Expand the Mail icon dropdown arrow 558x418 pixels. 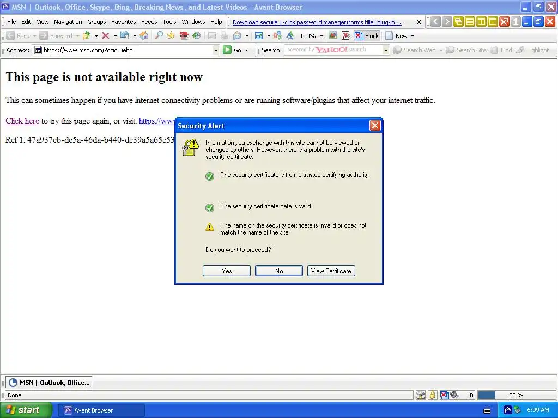point(247,36)
